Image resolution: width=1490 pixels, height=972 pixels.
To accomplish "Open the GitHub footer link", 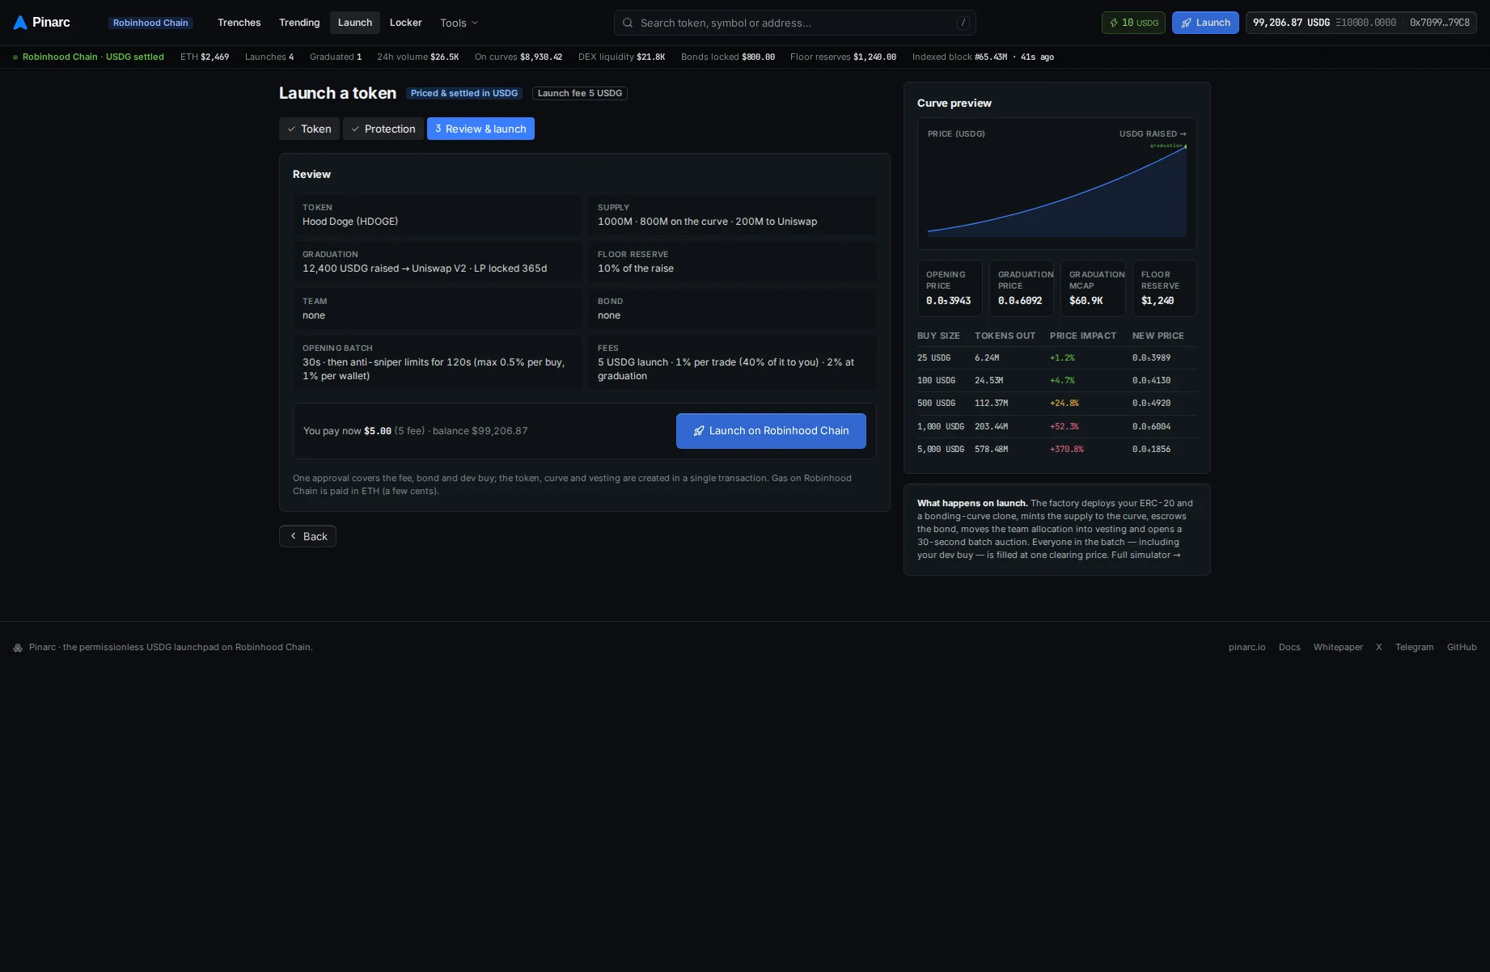I will point(1462,647).
